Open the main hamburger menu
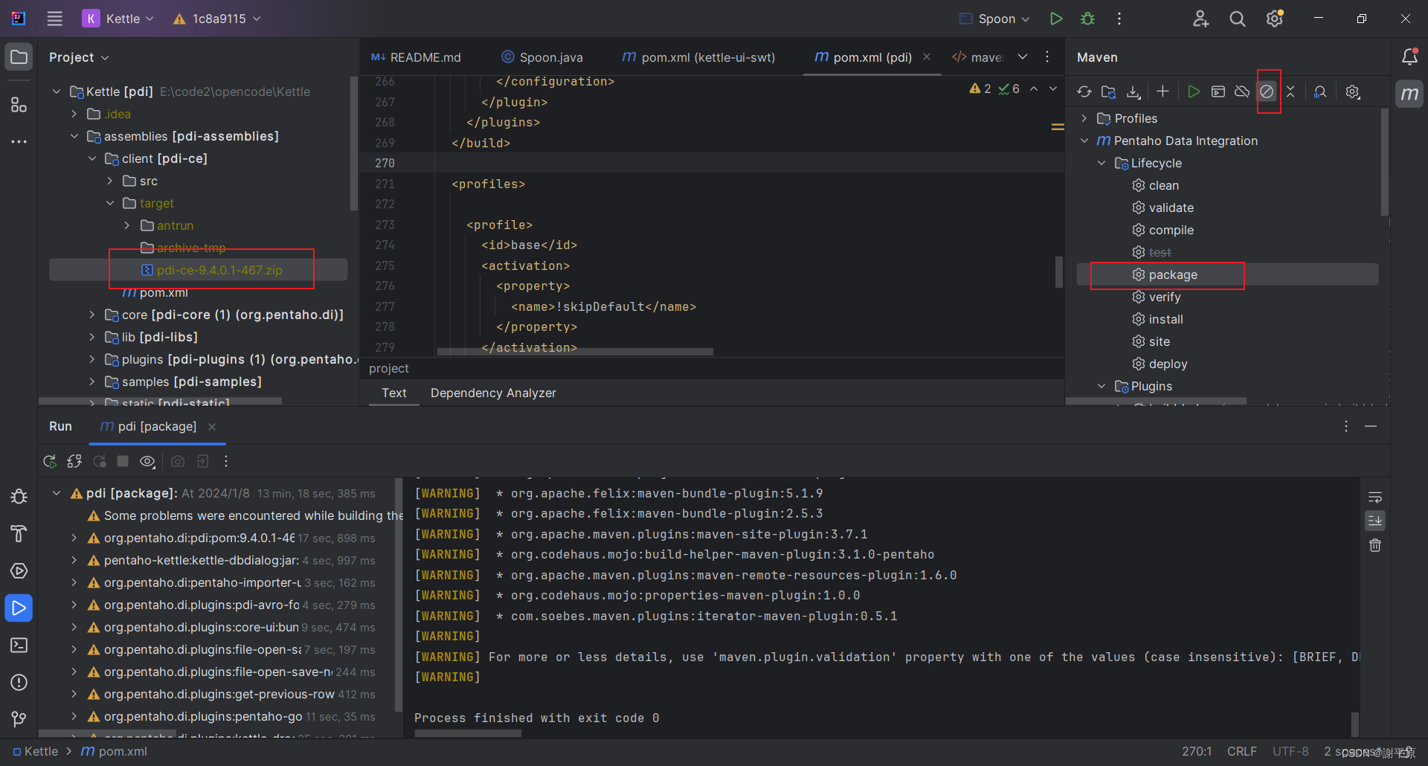 pyautogui.click(x=55, y=19)
